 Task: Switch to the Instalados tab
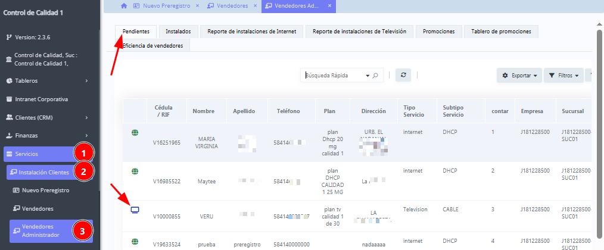[x=178, y=32]
